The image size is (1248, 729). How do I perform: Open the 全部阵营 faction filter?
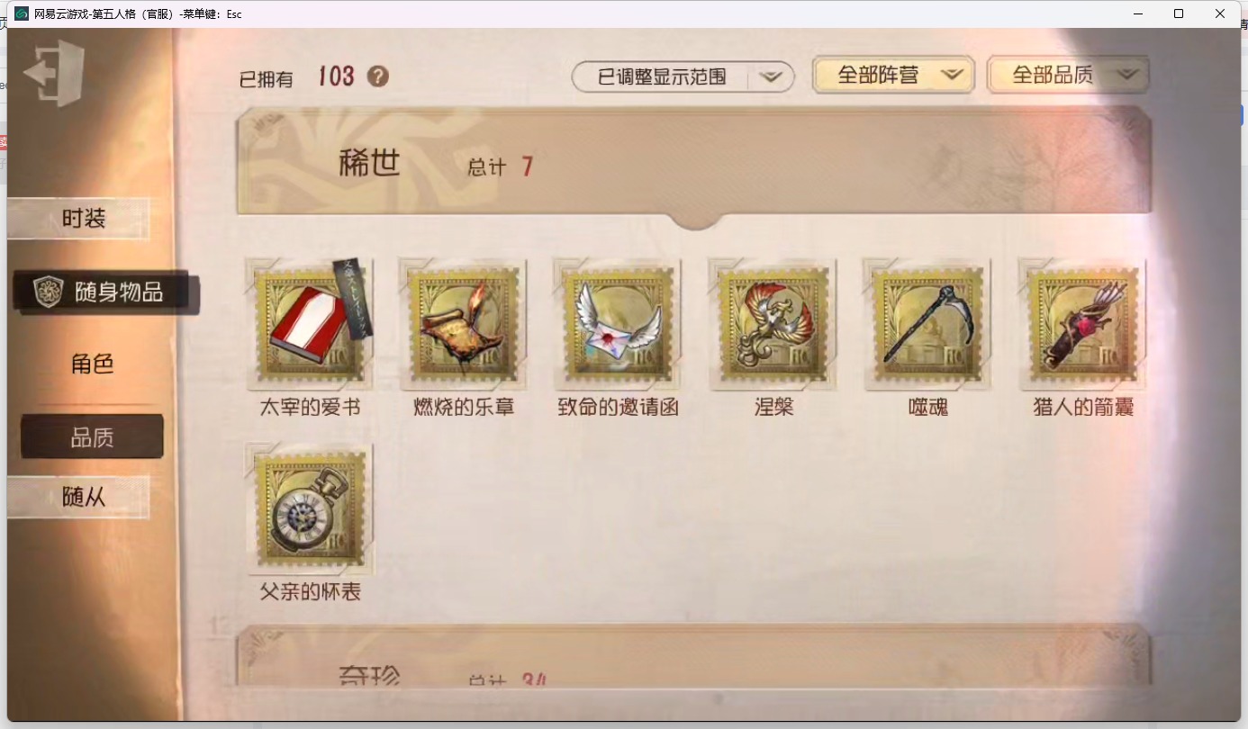click(x=893, y=76)
